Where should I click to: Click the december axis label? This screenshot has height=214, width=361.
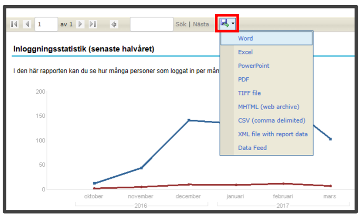(188, 196)
